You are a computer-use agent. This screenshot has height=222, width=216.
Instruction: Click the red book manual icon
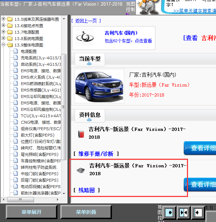click(x=81, y=134)
